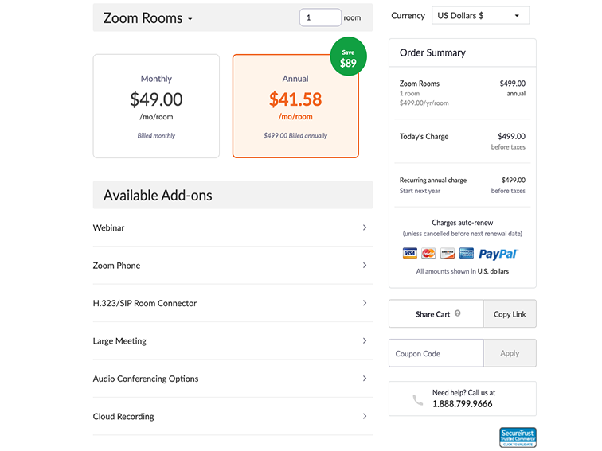Click the American Express card icon
Image resolution: width=602 pixels, height=451 pixels.
pyautogui.click(x=467, y=254)
